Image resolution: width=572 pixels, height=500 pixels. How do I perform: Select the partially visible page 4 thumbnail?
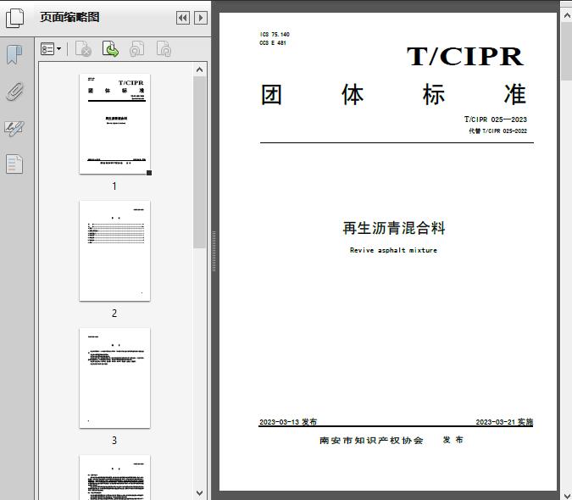point(115,477)
